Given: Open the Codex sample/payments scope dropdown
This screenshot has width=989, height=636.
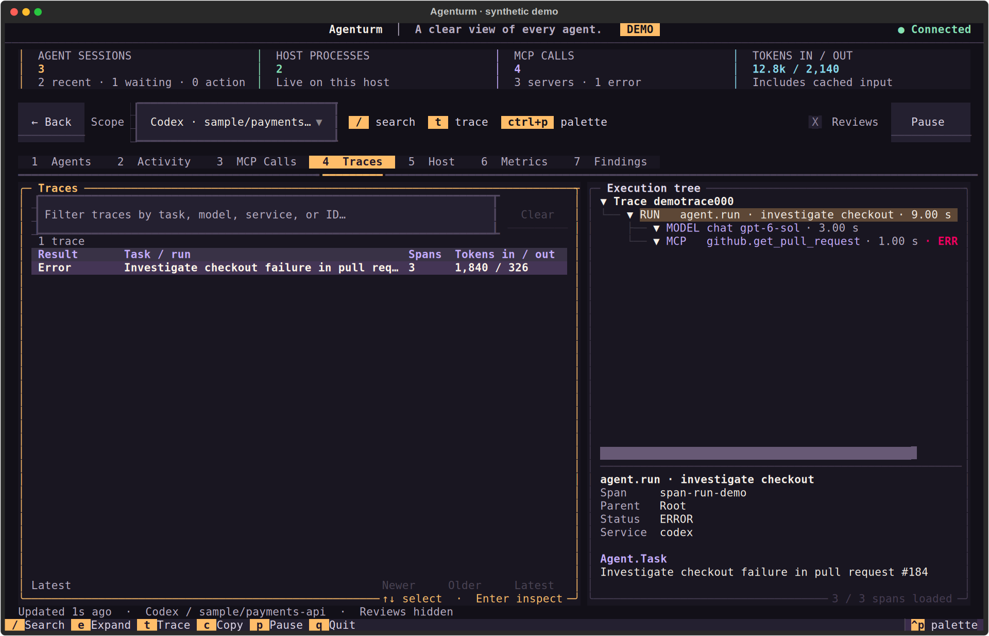Looking at the screenshot, I should 236,122.
